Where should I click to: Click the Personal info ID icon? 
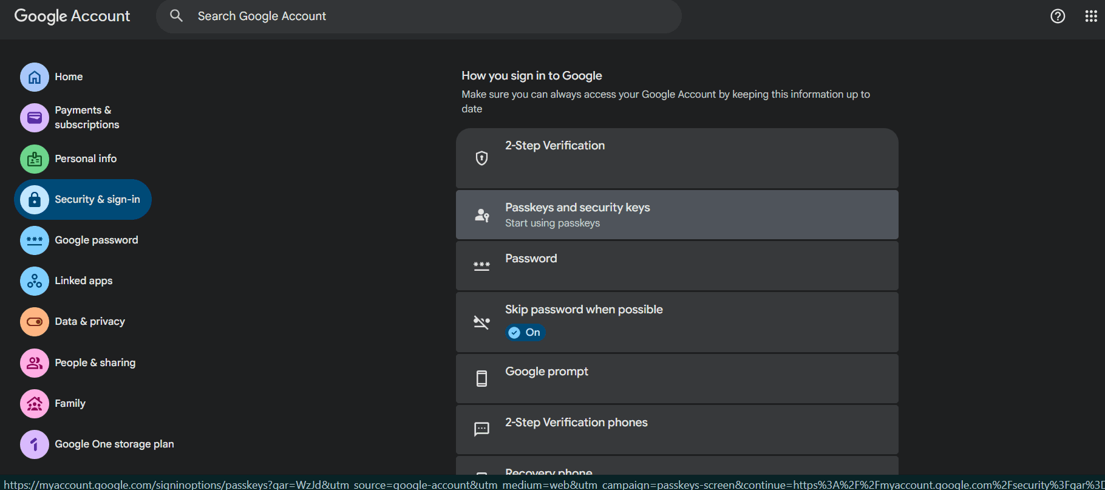[x=35, y=159]
